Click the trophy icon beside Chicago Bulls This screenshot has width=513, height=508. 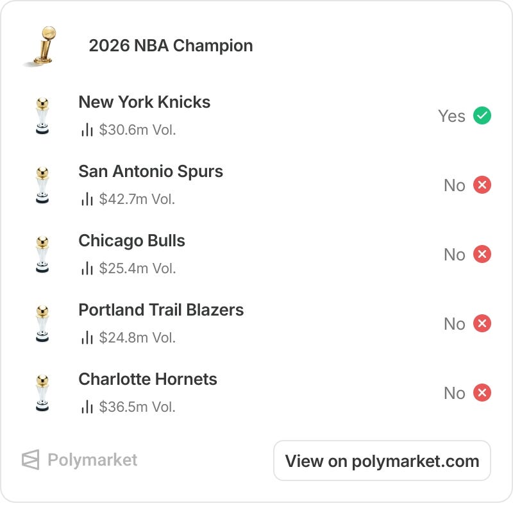[42, 255]
